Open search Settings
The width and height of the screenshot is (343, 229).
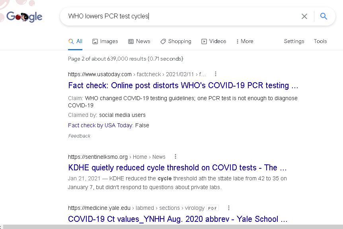coord(294,41)
